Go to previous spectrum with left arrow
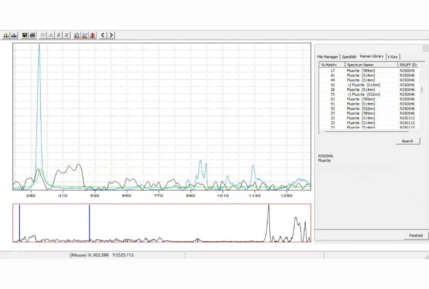Screen dimensions: 429x289 point(103,35)
